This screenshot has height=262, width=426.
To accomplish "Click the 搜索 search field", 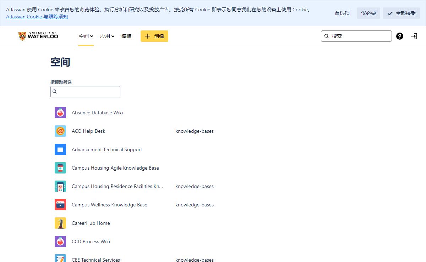I will [x=356, y=36].
